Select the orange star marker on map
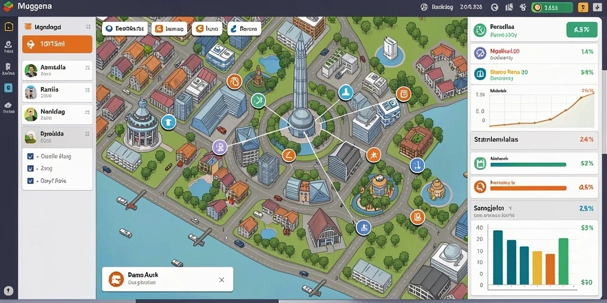 [x=373, y=156]
